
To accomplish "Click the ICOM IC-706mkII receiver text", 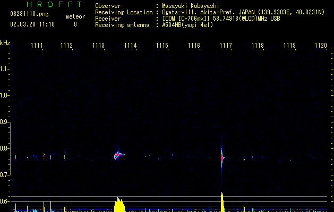I will [221, 19].
